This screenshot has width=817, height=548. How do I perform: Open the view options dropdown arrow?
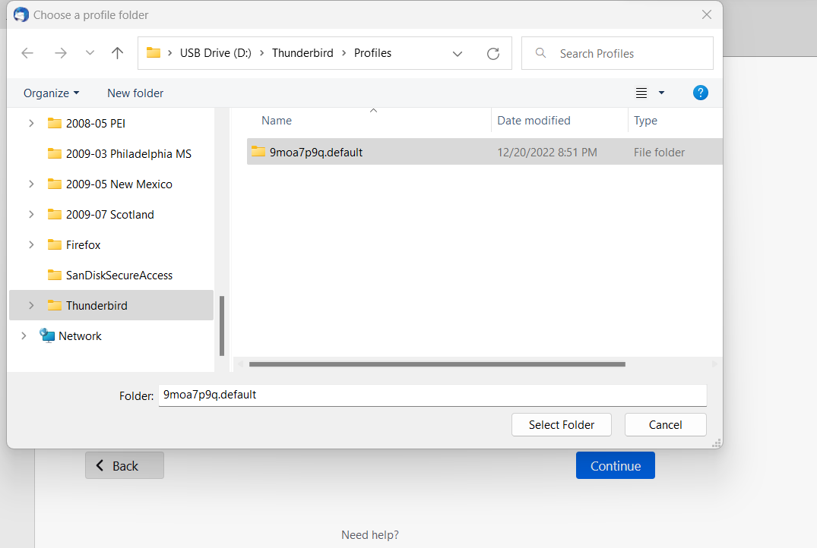pos(661,93)
